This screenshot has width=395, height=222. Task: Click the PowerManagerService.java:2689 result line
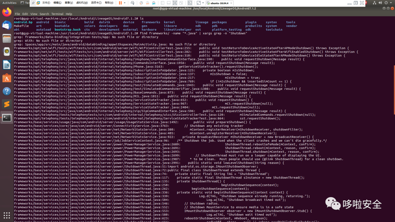(x=165, y=144)
